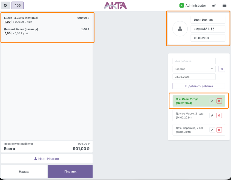
Task: Focus the Имя ребенка input field
Action: (x=194, y=61)
